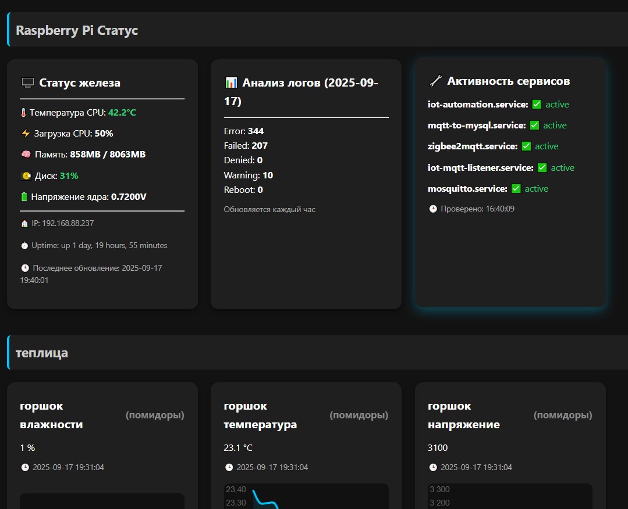Click the bar chart icon in Анализ логов
The image size is (628, 509).
tap(231, 83)
